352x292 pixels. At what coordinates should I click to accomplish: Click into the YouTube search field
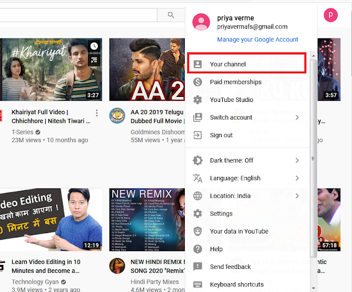pyautogui.click(x=78, y=15)
